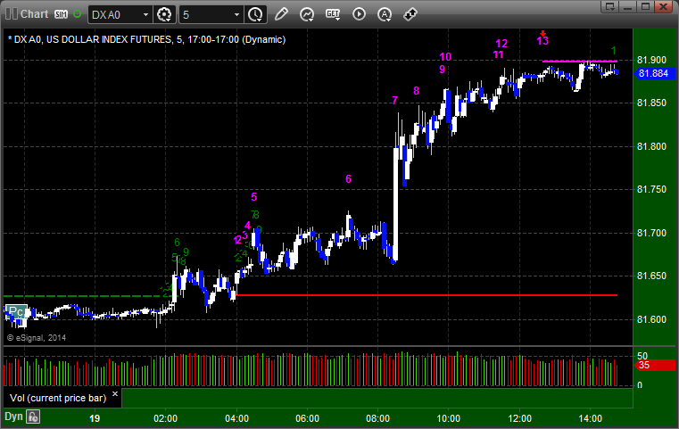Toggle the time scale lock icon
Viewport: 679px width, 429px height.
coord(33,417)
